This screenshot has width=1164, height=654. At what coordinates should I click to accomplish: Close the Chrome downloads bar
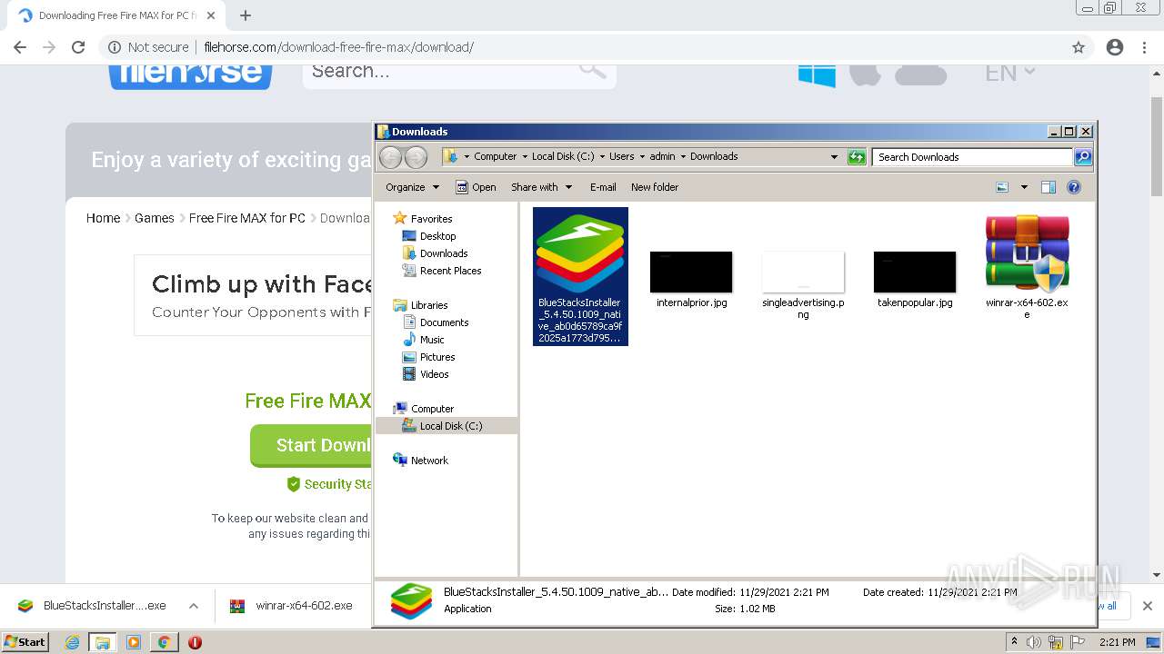pos(1148,606)
